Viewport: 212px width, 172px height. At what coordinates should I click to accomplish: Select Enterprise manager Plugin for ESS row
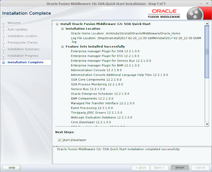(105, 56)
